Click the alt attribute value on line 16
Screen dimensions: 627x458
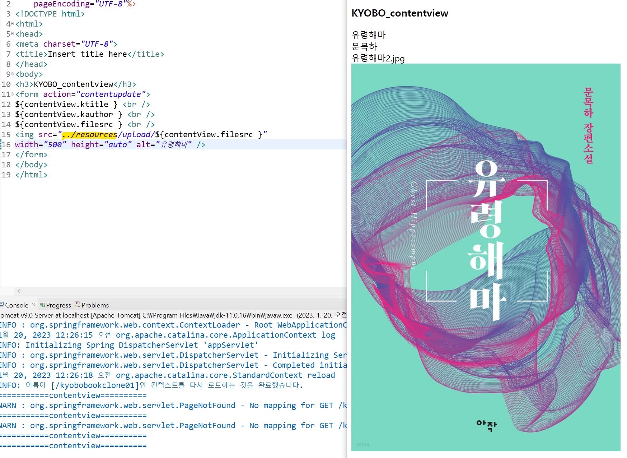tap(174, 144)
